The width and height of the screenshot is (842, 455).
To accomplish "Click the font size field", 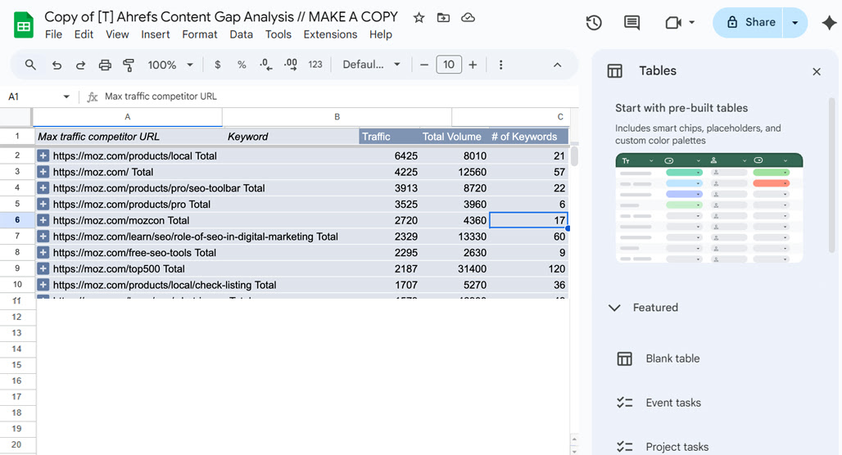I will [448, 65].
